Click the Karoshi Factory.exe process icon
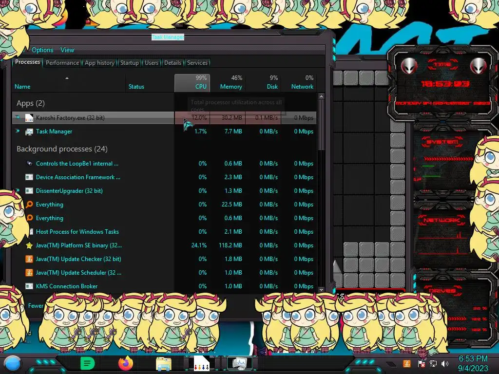 click(x=29, y=118)
